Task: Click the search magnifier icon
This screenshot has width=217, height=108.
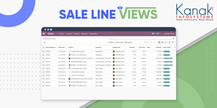Action: [x=174, y=38]
